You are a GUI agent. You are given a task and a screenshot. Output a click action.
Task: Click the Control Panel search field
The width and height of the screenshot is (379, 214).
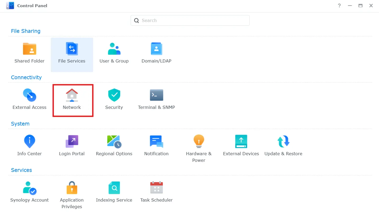190,20
